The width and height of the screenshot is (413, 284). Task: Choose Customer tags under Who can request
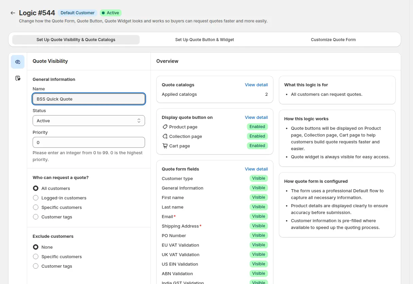pos(36,217)
